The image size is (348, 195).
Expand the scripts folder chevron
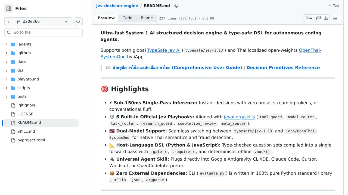[x=7, y=88]
